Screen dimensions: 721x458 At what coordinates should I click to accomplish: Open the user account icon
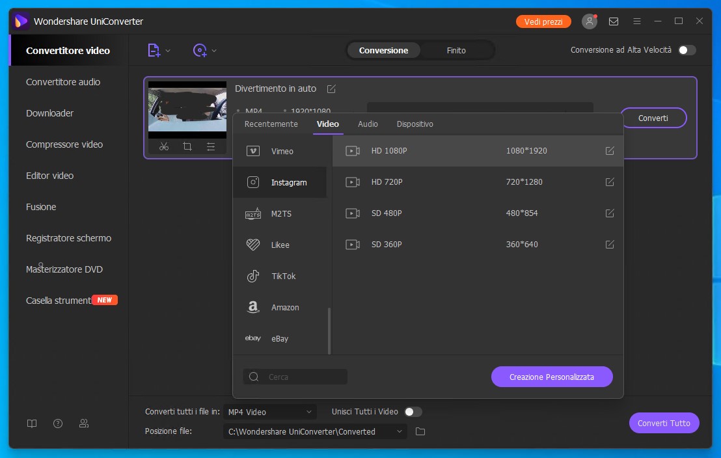[x=589, y=21]
